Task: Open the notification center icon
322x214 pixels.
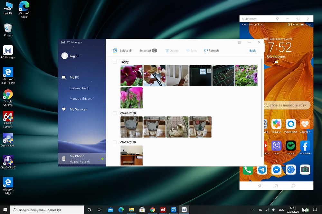Action: click(x=315, y=210)
